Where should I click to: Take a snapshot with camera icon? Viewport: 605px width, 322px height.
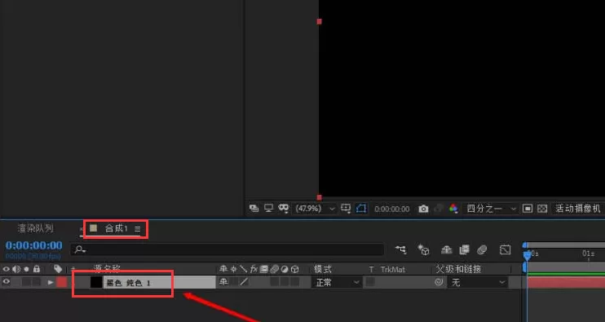click(x=423, y=209)
